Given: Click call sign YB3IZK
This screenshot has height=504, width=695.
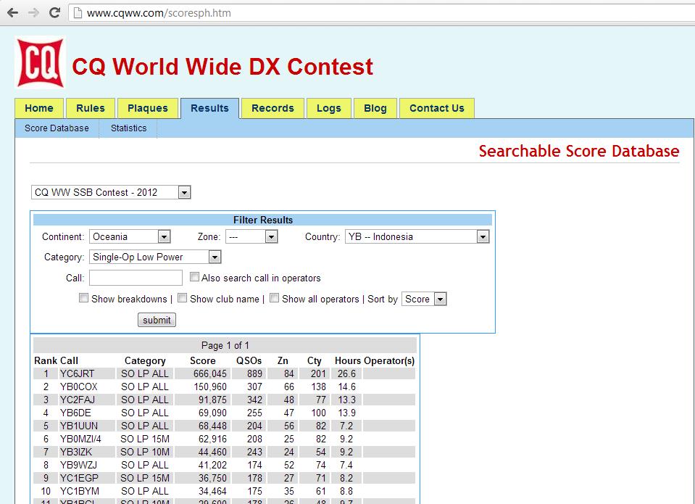Looking at the screenshot, I should point(76,452).
